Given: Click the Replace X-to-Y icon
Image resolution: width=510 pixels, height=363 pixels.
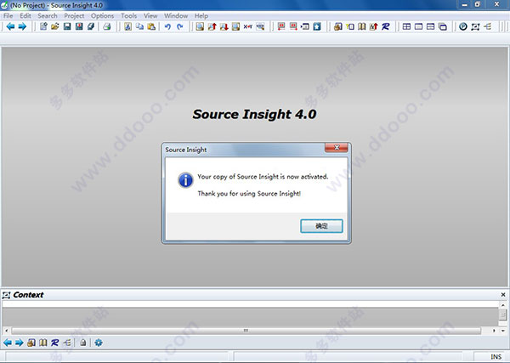Looking at the screenshot, I should coord(248,26).
